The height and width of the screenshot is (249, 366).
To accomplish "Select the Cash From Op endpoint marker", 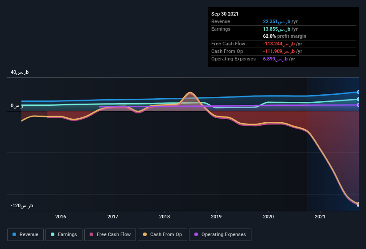I will click(358, 205).
